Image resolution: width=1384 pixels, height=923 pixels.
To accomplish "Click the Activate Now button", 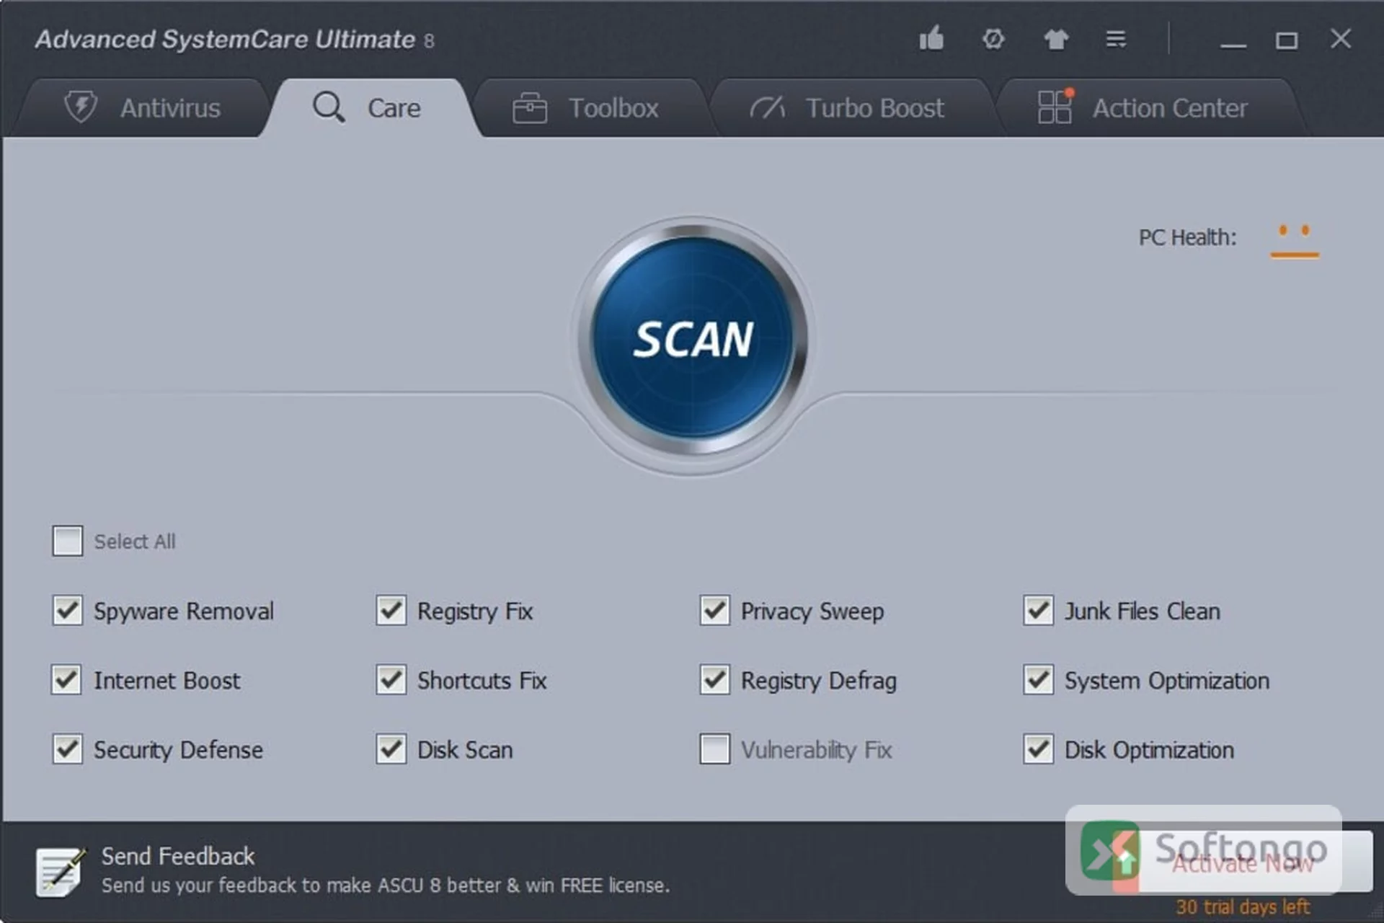I will click(1243, 862).
